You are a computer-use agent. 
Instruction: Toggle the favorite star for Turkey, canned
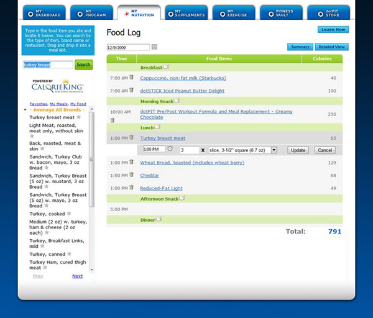point(68,253)
